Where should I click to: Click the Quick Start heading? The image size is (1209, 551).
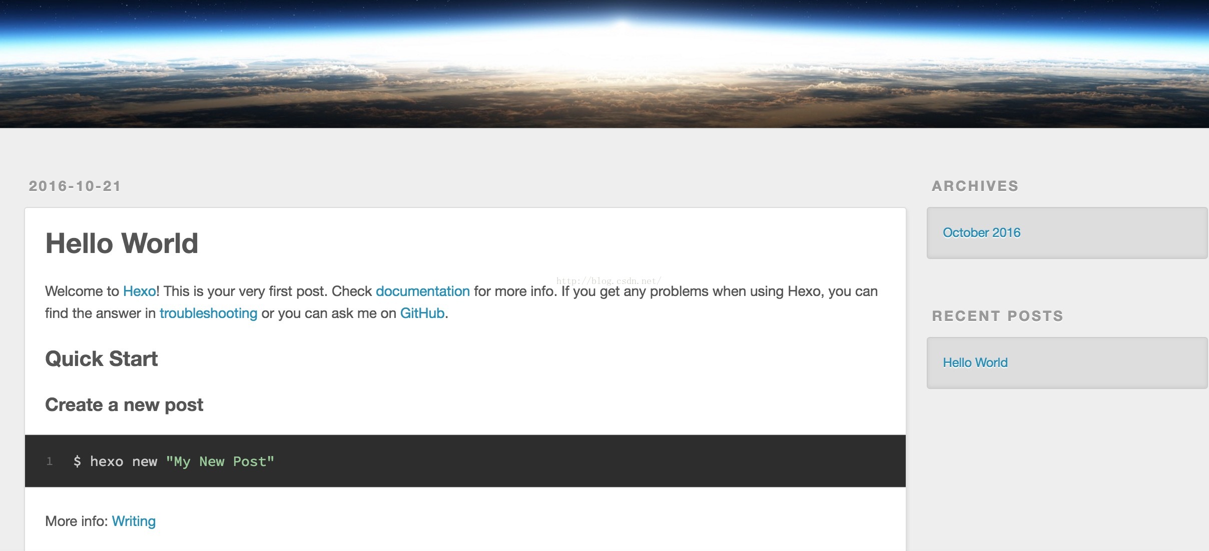[101, 359]
